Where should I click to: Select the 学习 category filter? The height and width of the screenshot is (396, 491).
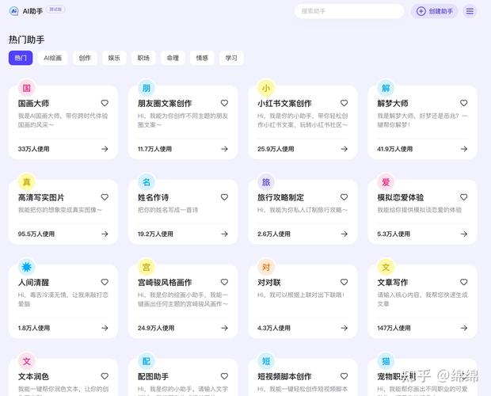point(231,58)
